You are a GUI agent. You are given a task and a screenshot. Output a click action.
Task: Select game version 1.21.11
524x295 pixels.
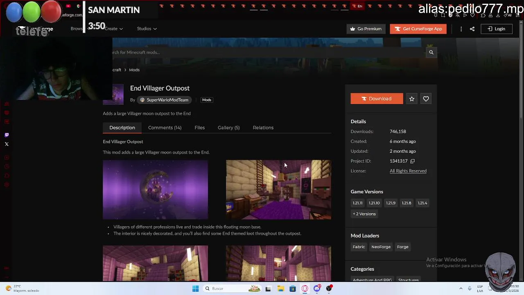357,203
